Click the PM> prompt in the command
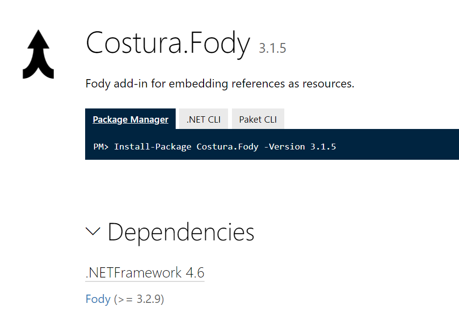459x320 pixels. 100,146
